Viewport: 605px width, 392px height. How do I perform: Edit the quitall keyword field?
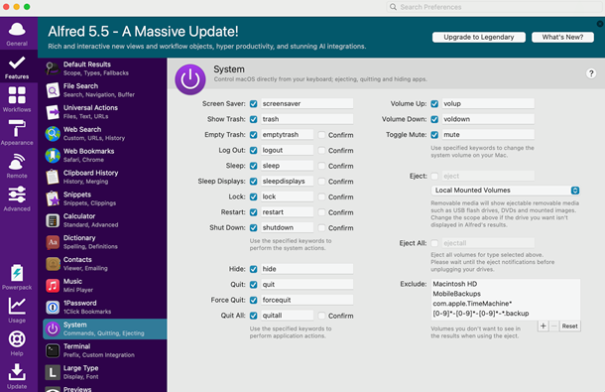pyautogui.click(x=287, y=316)
